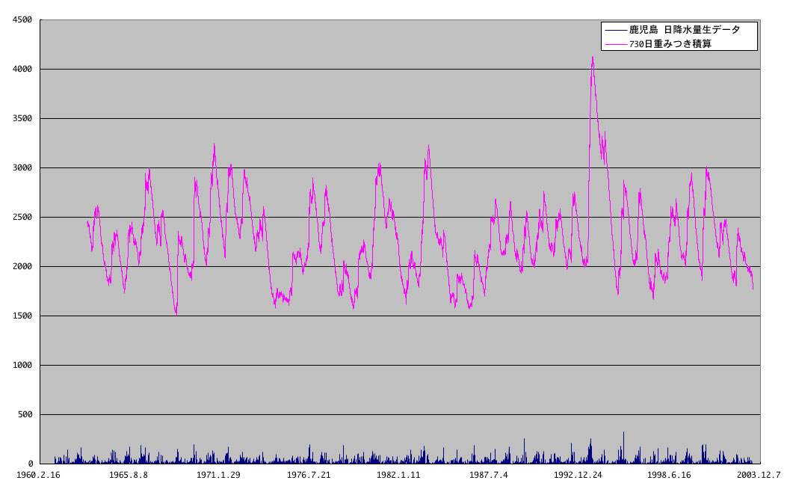Screen dimensions: 790x492
Task: Select the 500 y-axis label
Action: pos(24,415)
